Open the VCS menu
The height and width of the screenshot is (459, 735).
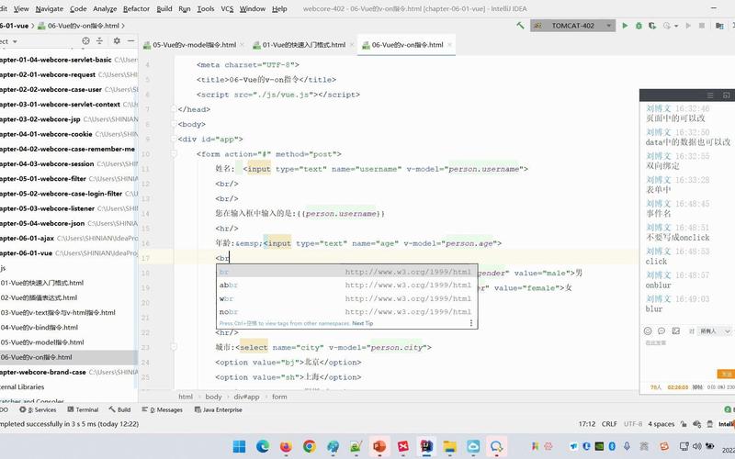coord(227,8)
